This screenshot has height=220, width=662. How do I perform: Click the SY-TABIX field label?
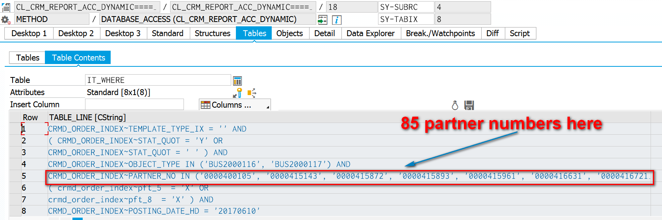(406, 19)
